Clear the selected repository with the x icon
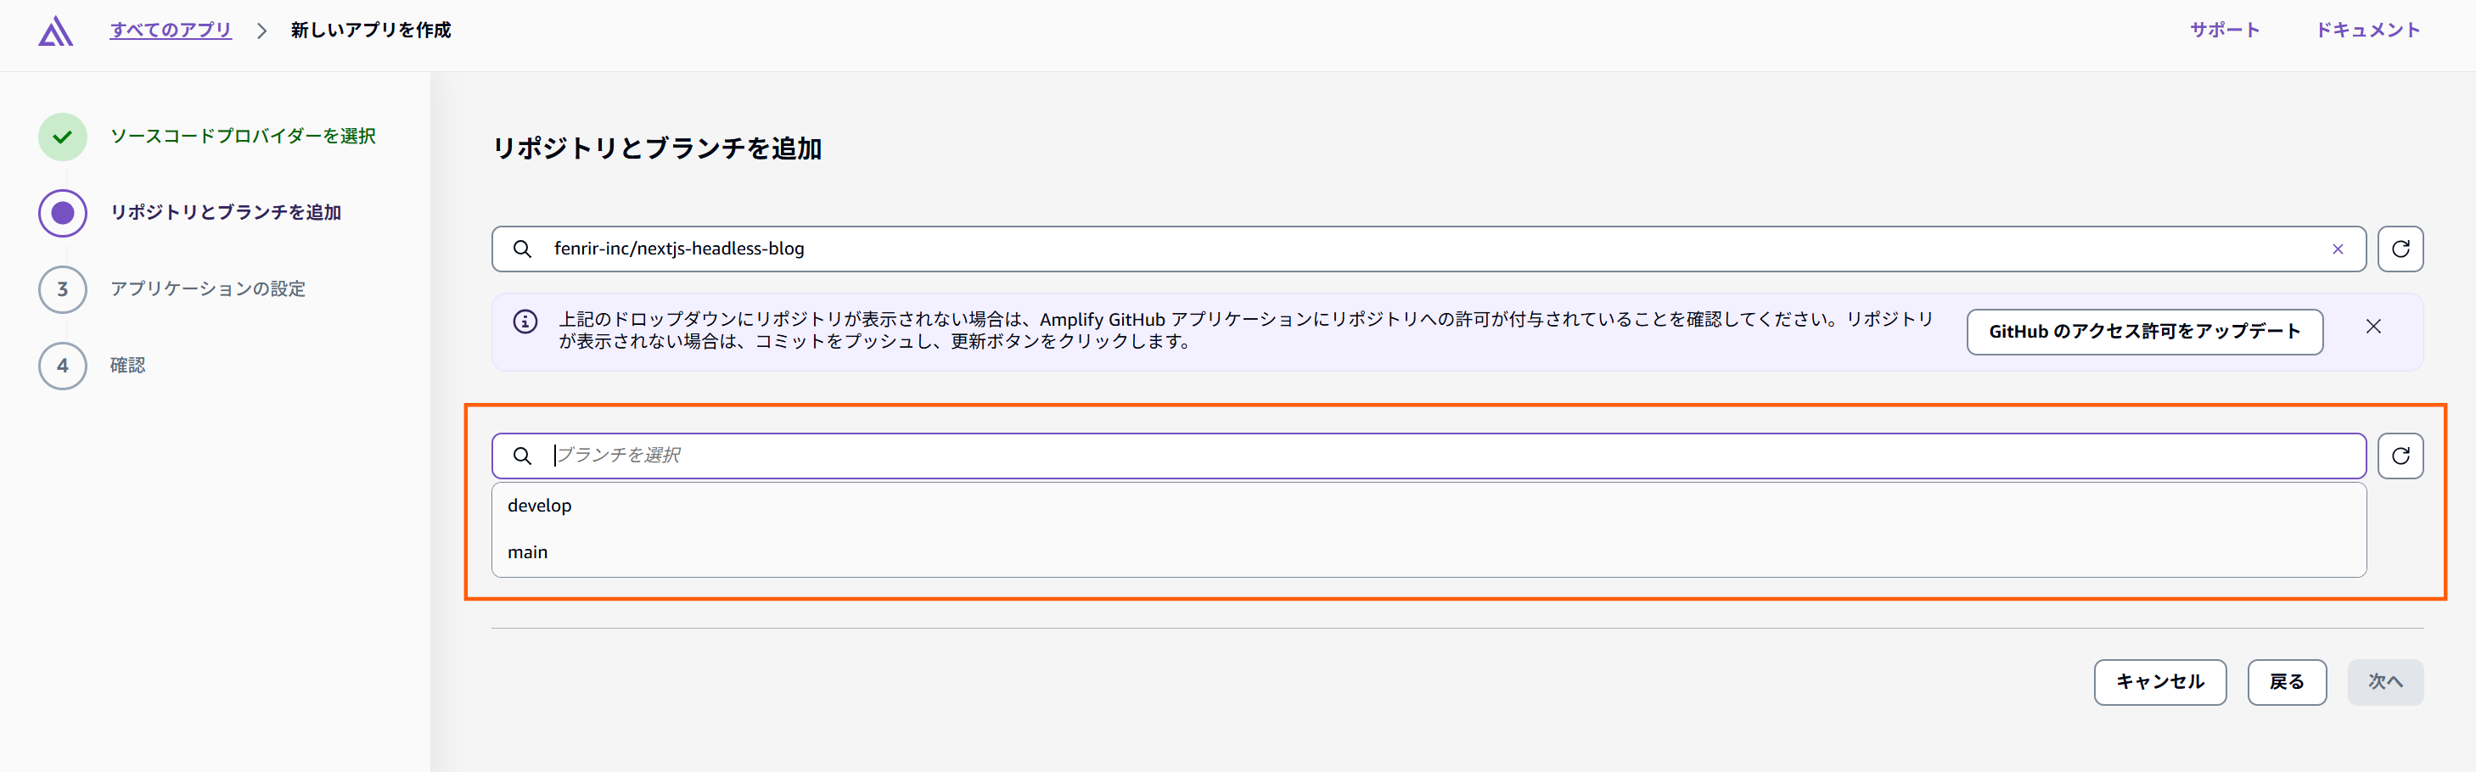2476x772 pixels. click(2338, 249)
